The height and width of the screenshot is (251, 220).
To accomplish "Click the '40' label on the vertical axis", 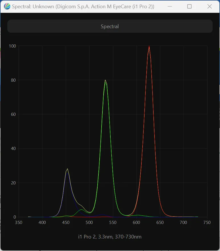I will pyautogui.click(x=13, y=149).
